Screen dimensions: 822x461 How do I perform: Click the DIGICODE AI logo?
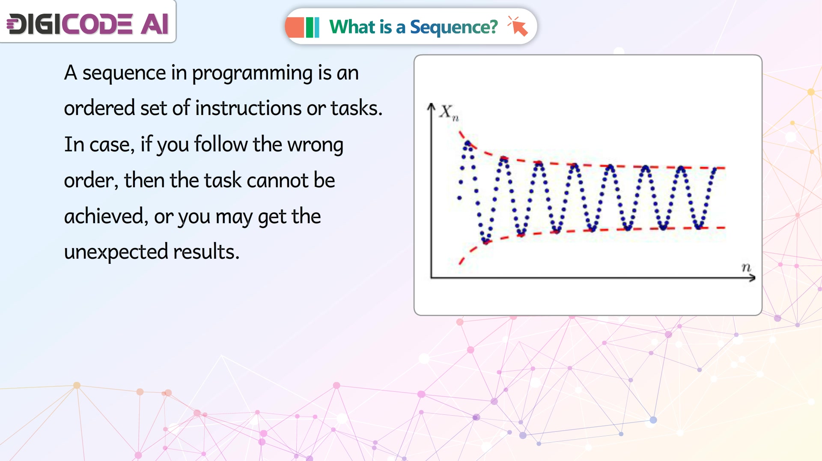click(x=88, y=24)
